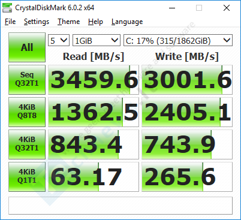241x220 pixels.
Task: Open the Language menu
Action: pyautogui.click(x=127, y=22)
